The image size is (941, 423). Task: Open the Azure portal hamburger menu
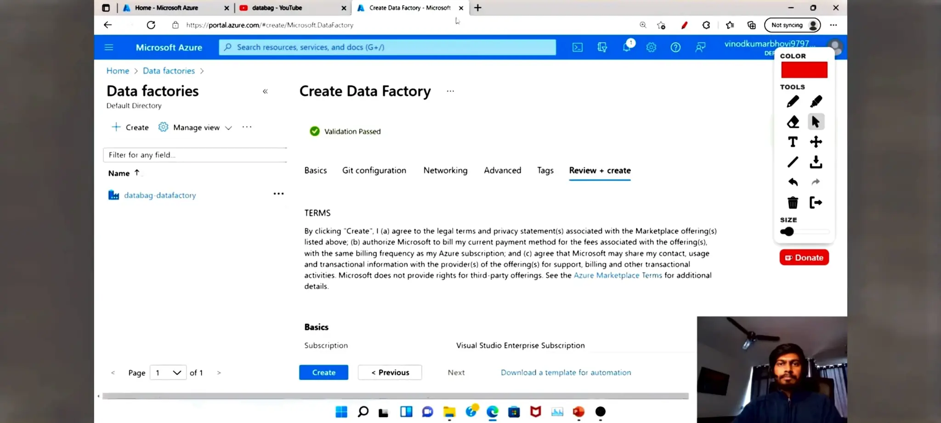point(109,47)
